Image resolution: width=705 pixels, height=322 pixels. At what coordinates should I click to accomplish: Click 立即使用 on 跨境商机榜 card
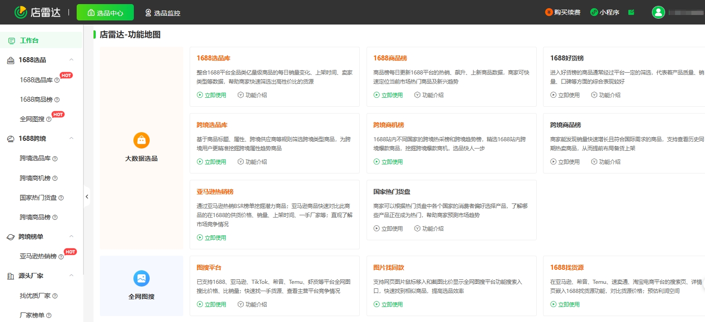coord(388,162)
